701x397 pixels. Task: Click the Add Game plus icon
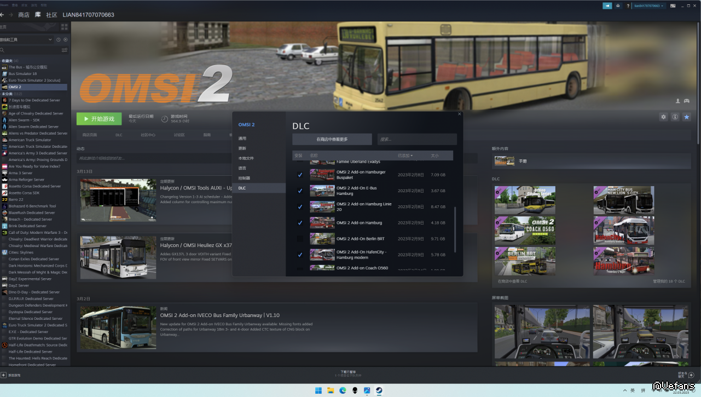click(3, 375)
